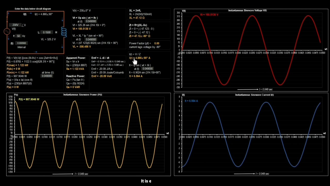Click the 't = 0.049 sec' label under power chart
This screenshot has width=330, height=186.
[x=81, y=174]
